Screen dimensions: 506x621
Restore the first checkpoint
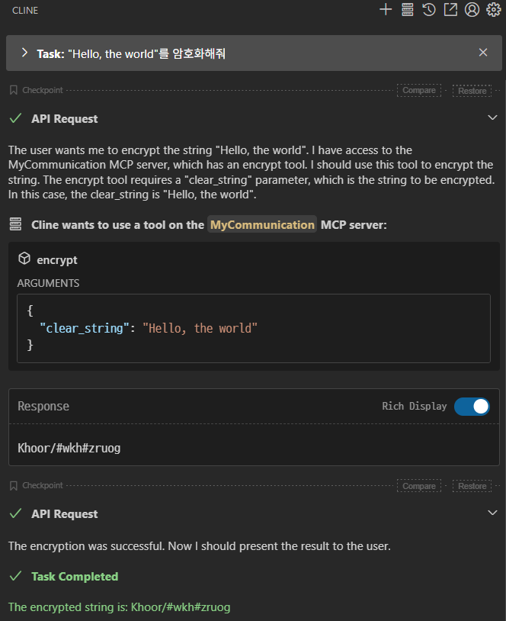pos(472,90)
